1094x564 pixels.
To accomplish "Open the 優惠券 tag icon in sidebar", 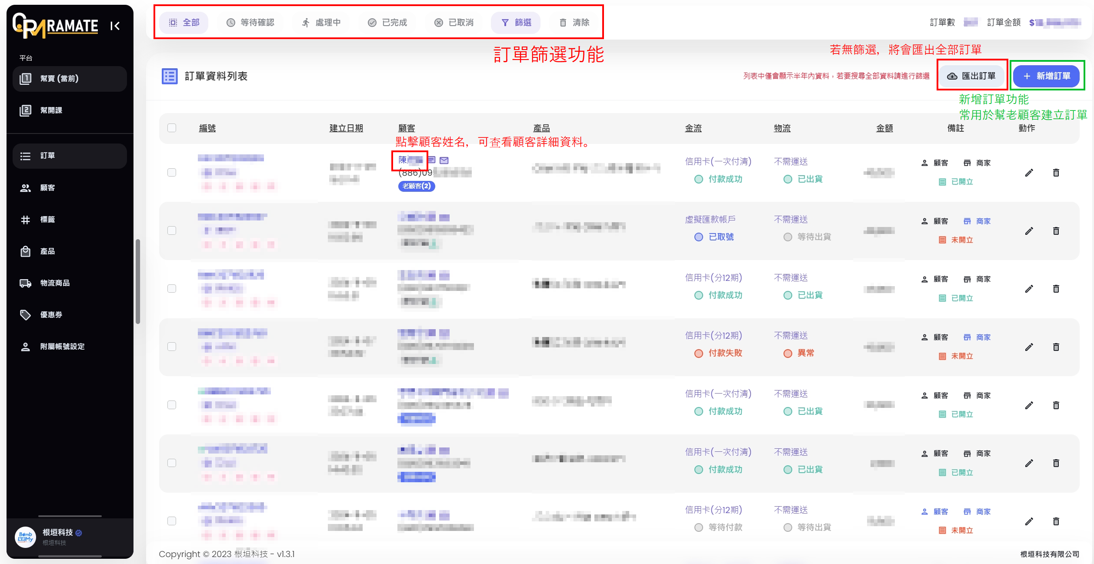I will coord(26,315).
